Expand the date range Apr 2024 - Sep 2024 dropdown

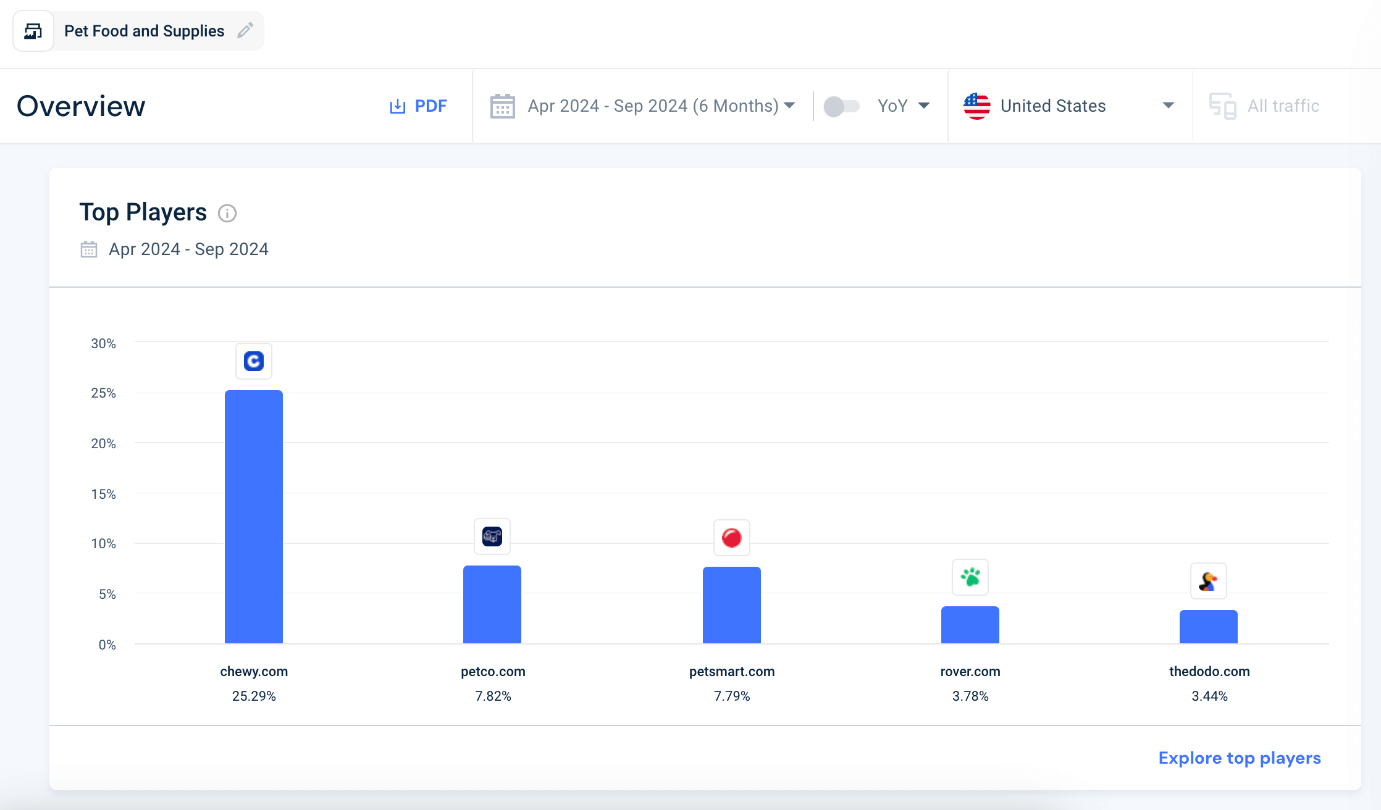pos(642,106)
